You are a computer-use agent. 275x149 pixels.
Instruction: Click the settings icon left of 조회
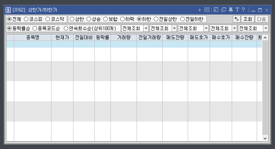pos(237,19)
